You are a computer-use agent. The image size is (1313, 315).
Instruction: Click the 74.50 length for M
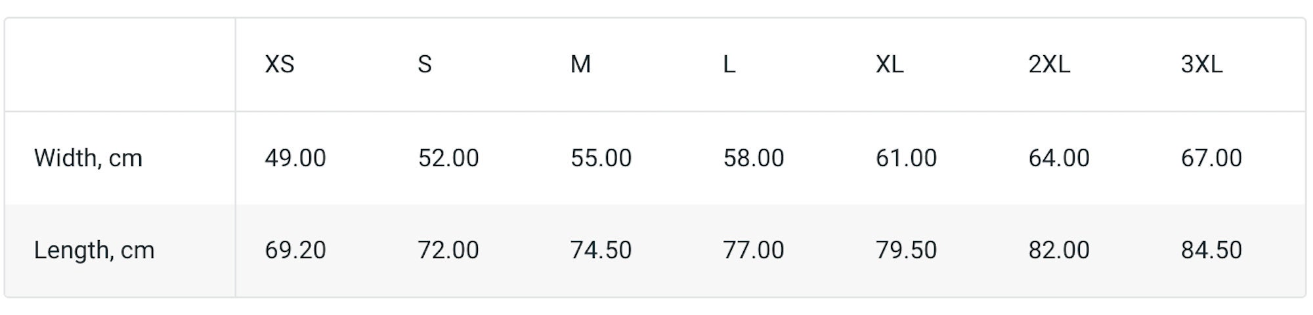click(601, 250)
